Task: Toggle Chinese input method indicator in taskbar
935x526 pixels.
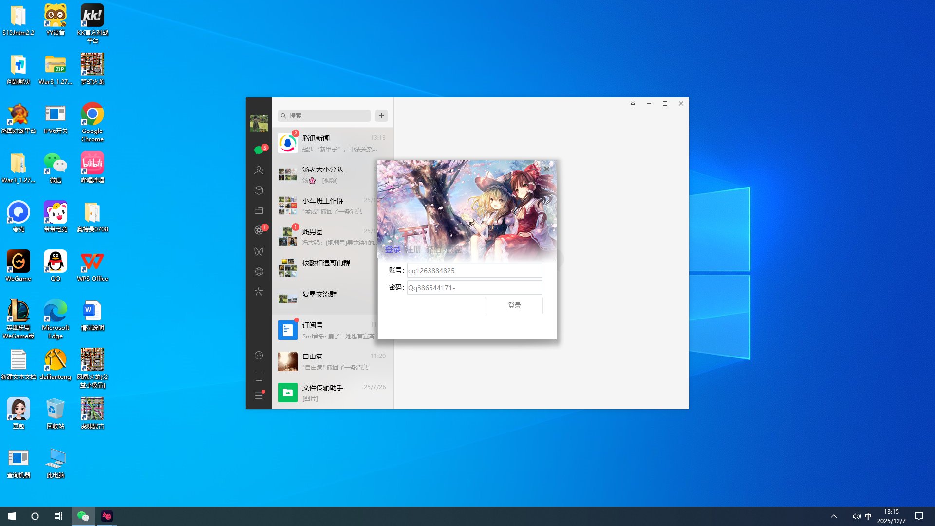Action: point(868,516)
